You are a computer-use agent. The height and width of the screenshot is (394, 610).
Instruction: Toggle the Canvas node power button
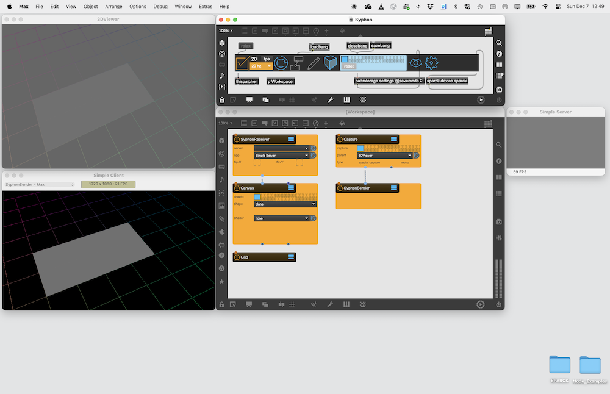point(237,188)
